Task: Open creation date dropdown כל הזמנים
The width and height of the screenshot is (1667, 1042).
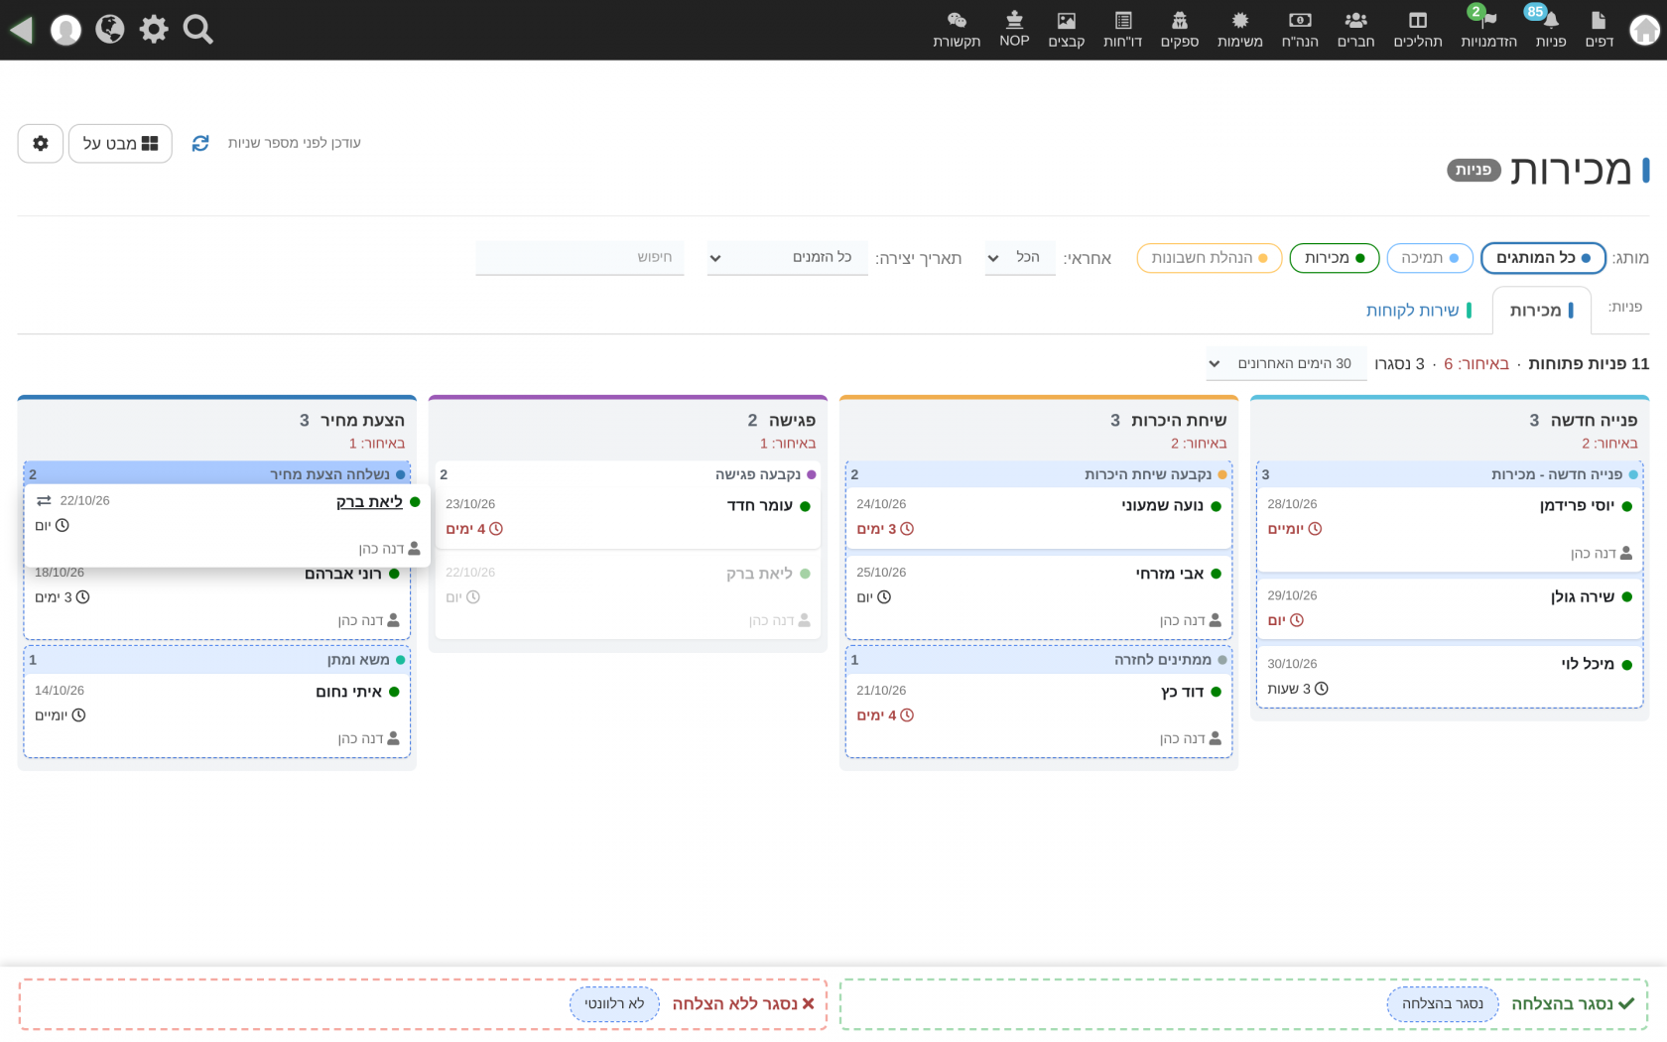Action: [787, 258]
